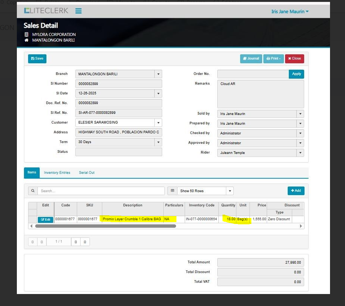Click the search magnifier icon in Items
Viewport: 345px width, 306px height.
[x=33, y=191]
